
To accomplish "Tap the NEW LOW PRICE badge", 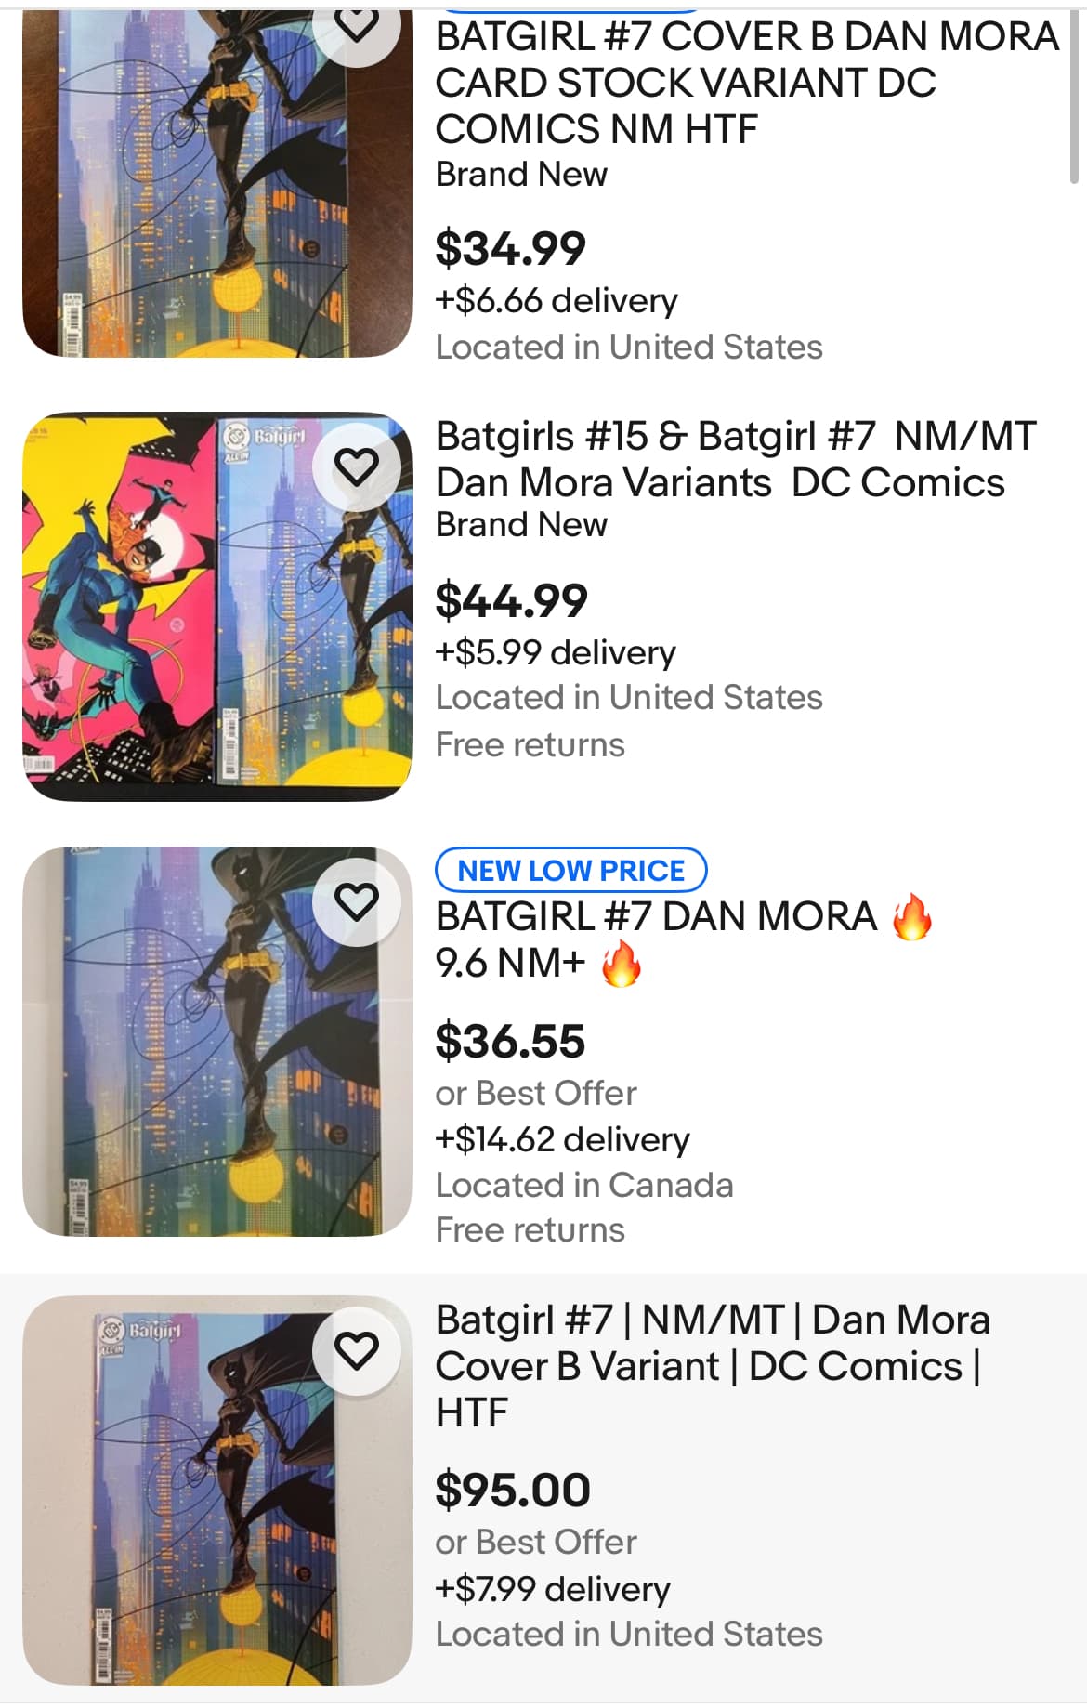I will pos(570,870).
